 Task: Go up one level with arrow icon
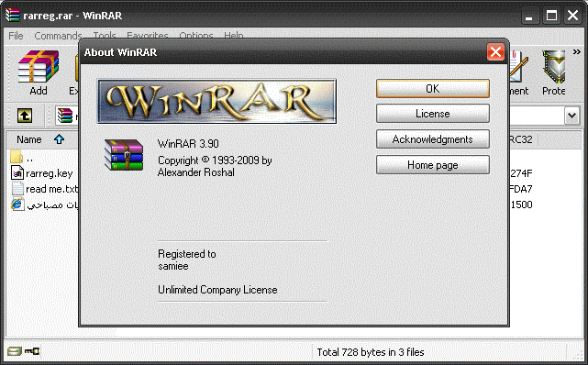(x=25, y=116)
